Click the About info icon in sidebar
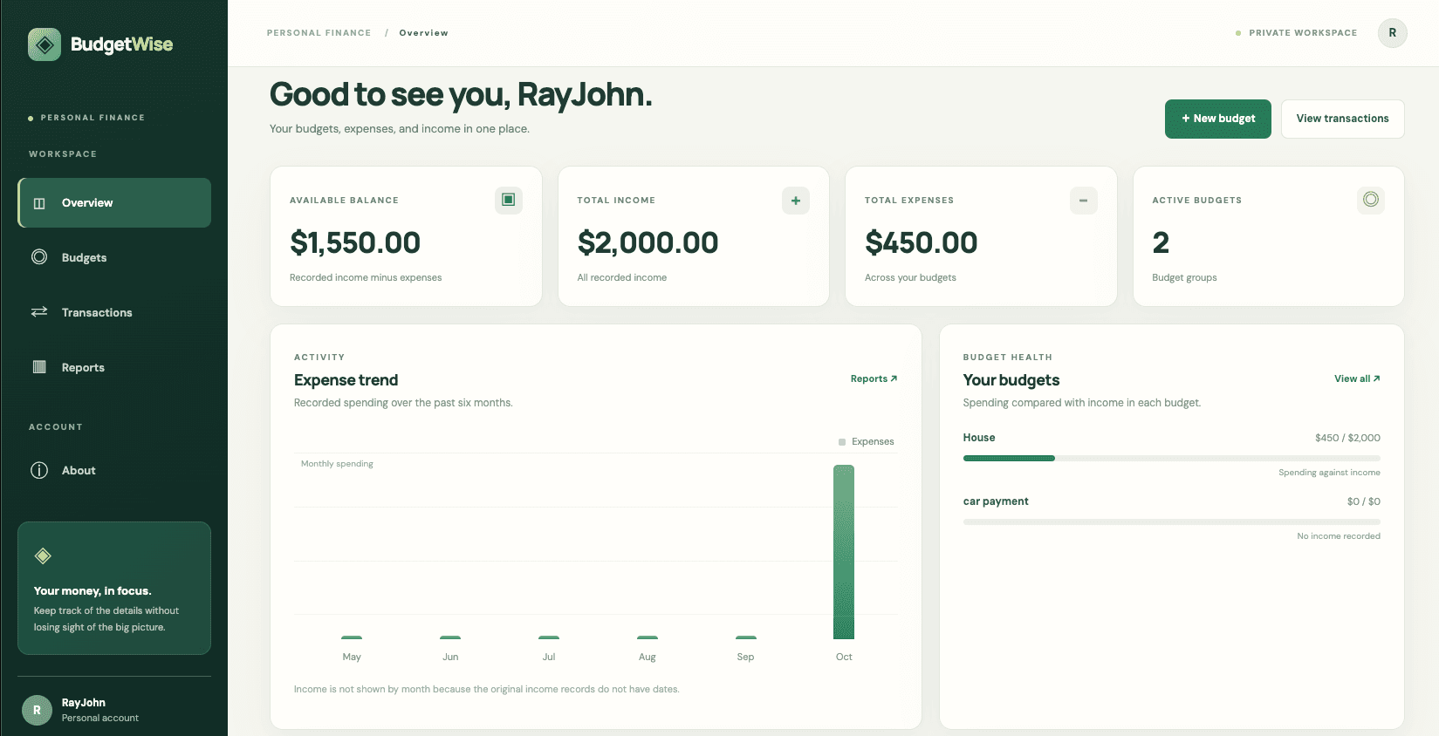1439x736 pixels. 39,471
